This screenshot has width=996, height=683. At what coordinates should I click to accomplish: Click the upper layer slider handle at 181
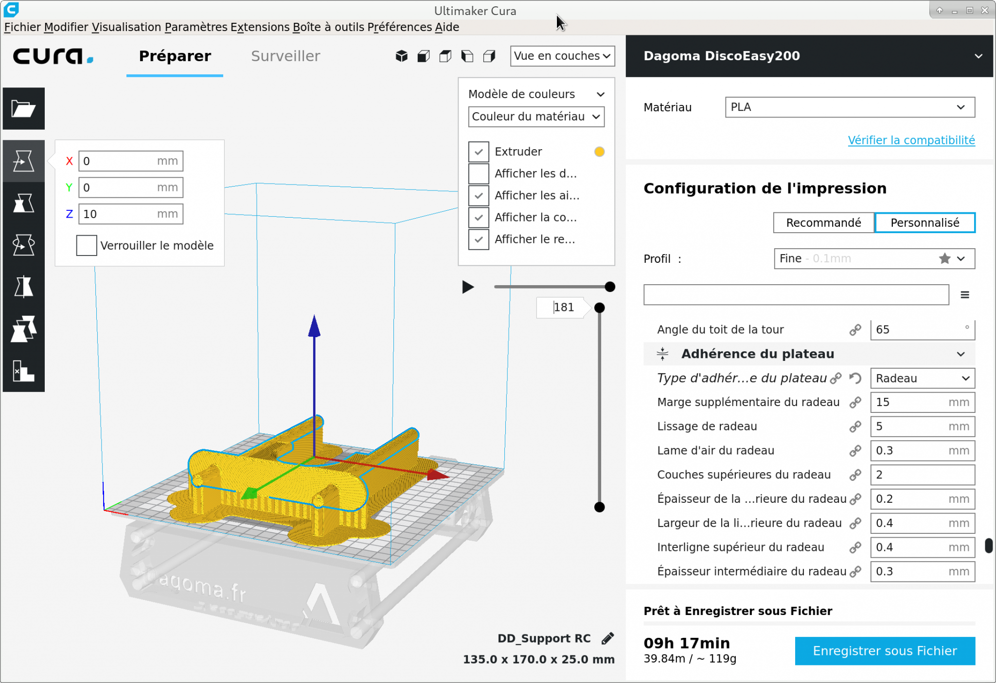pos(600,307)
